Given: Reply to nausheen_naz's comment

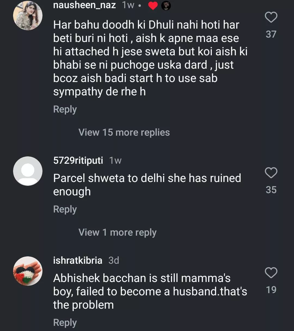Looking at the screenshot, I should coord(65,110).
